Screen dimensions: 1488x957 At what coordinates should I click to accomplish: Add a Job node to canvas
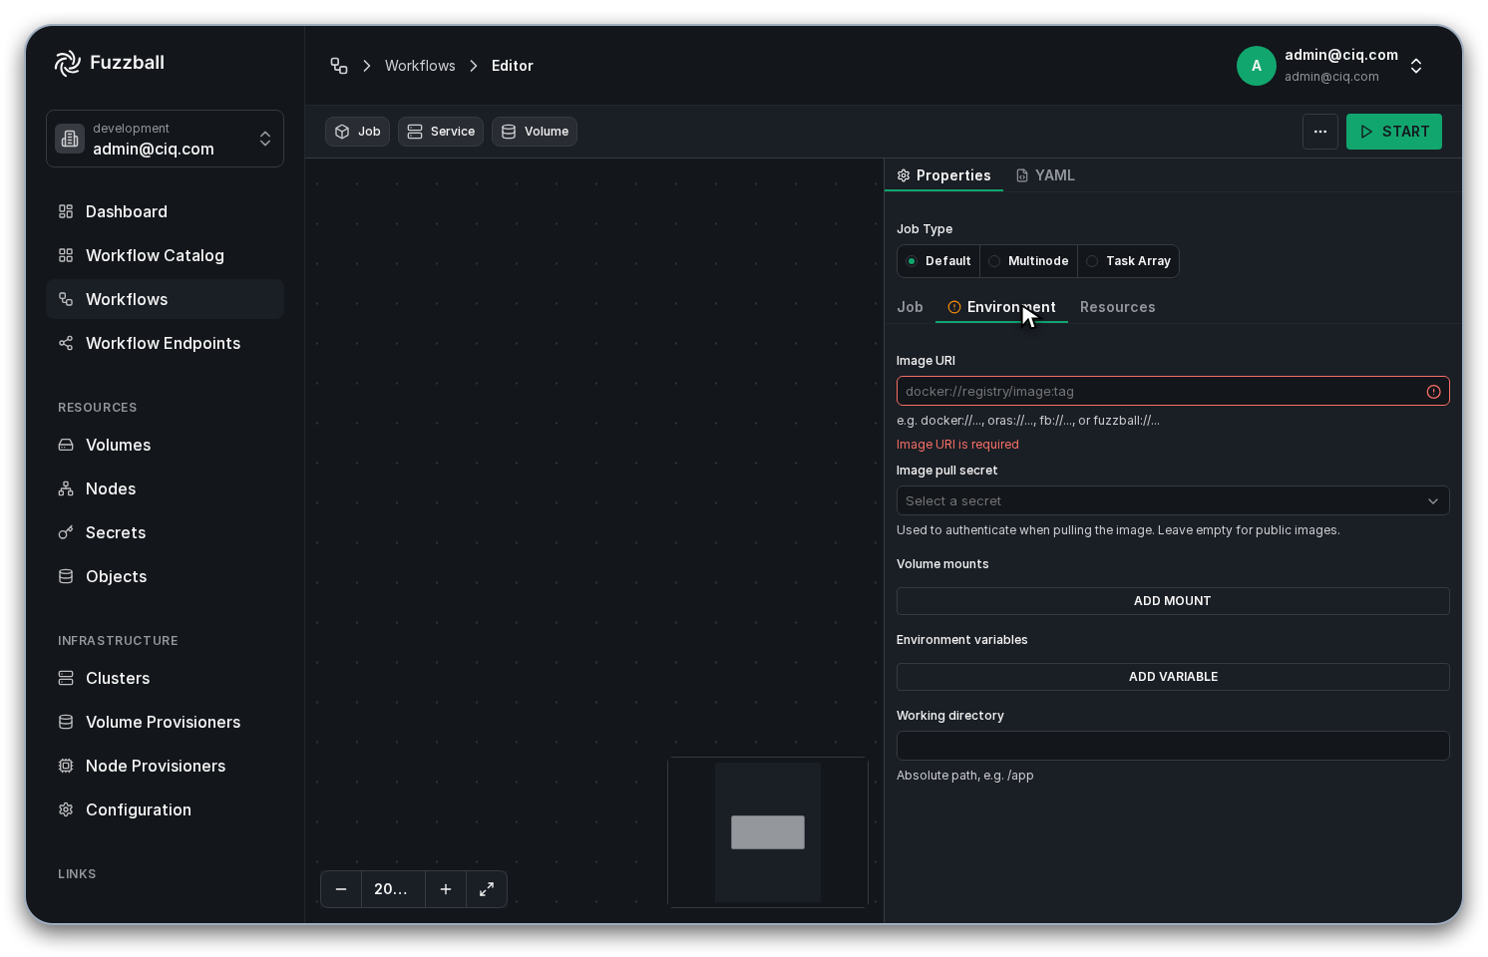point(357,132)
